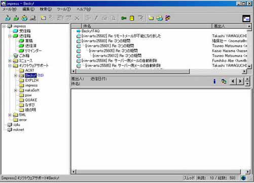Click the receive mail toolbar icon
The image size is (254, 183).
click(8, 18)
